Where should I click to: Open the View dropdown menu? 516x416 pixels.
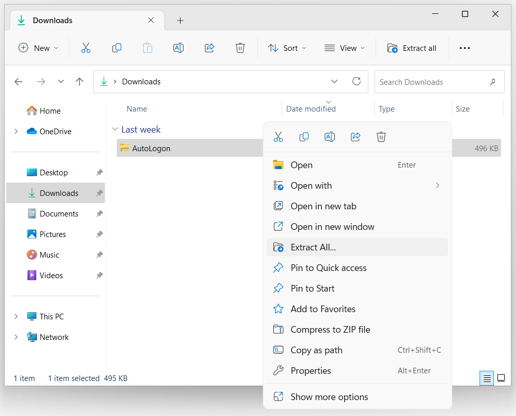pos(345,48)
